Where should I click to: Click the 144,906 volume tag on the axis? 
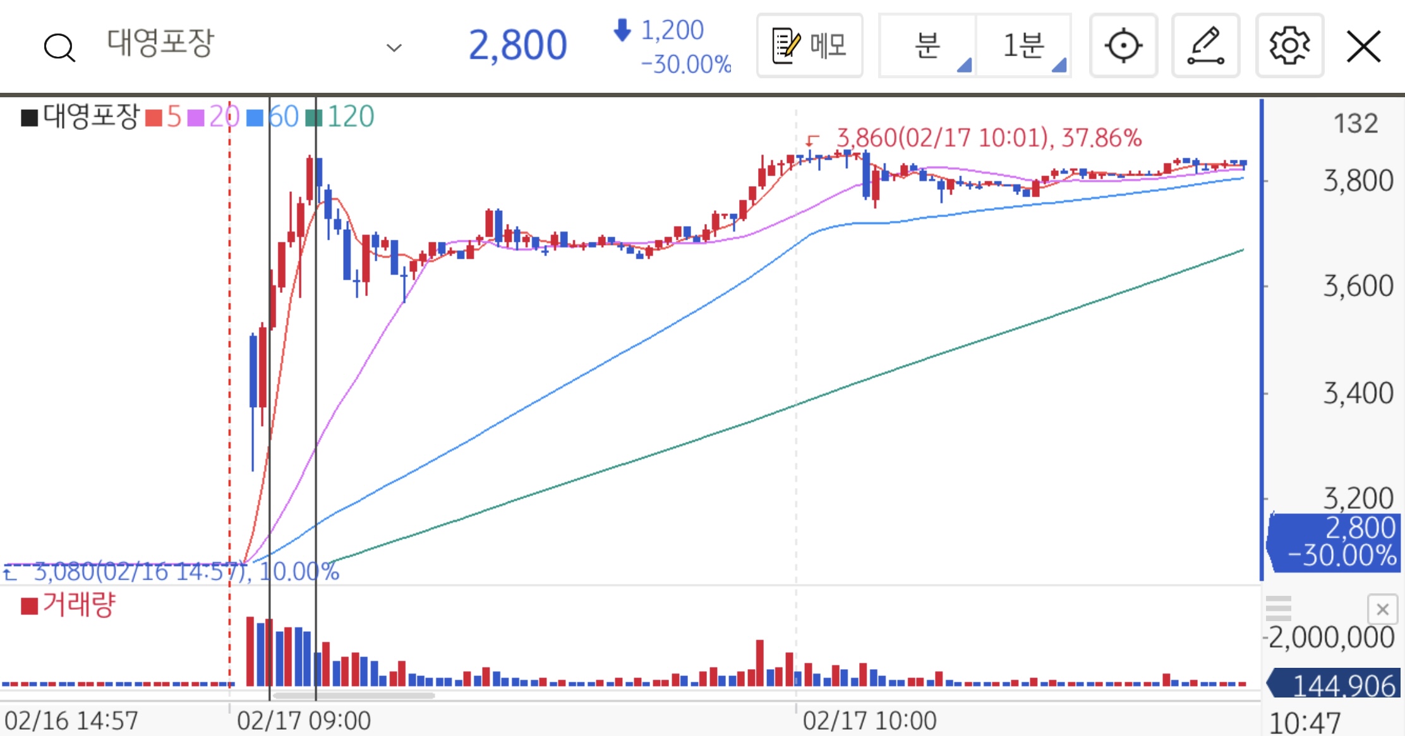tap(1334, 684)
